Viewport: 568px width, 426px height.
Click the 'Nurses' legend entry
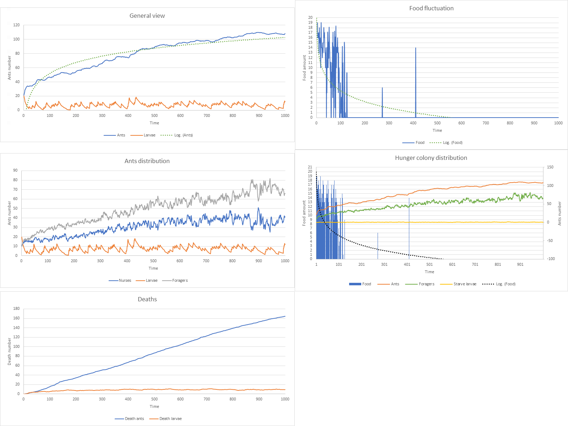[120, 280]
